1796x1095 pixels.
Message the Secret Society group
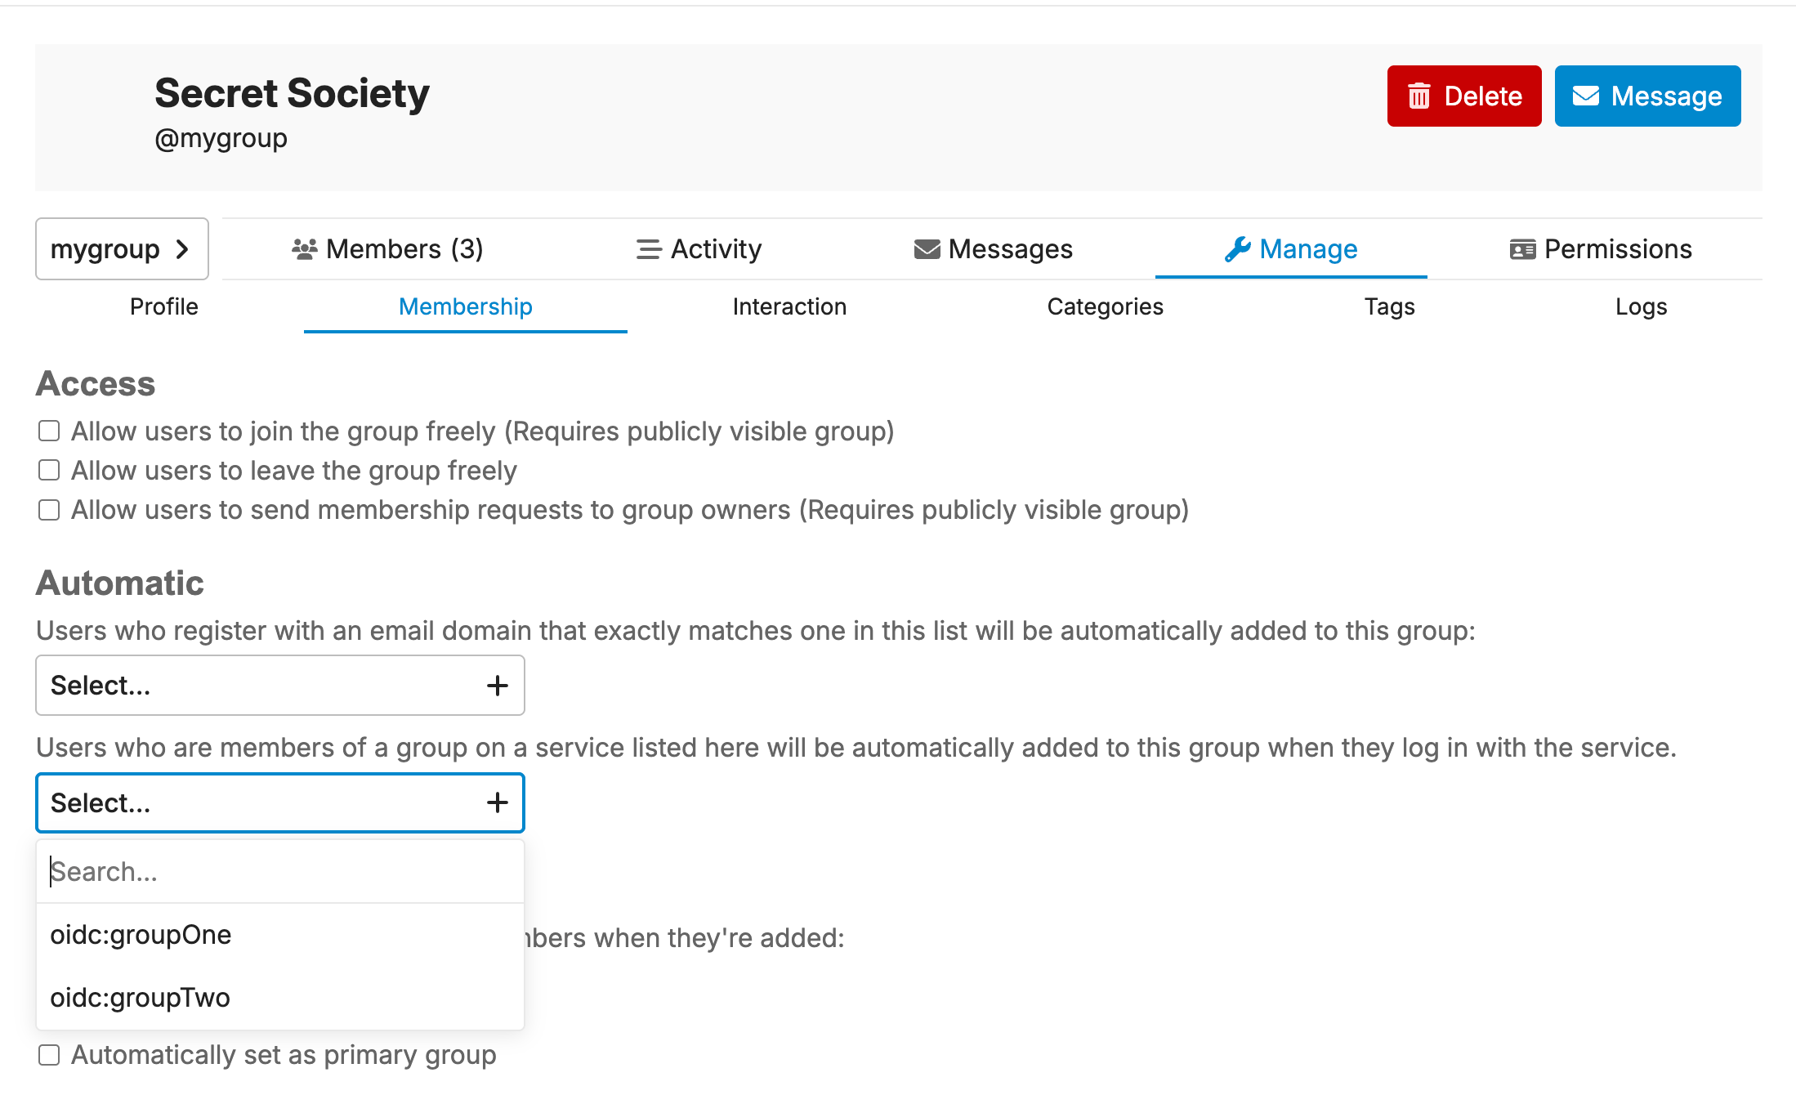pyautogui.click(x=1647, y=96)
